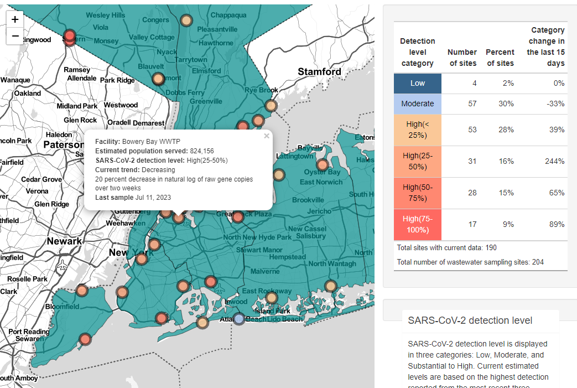Close the Bowery Bay WWTP popup
The width and height of the screenshot is (577, 388).
click(267, 136)
